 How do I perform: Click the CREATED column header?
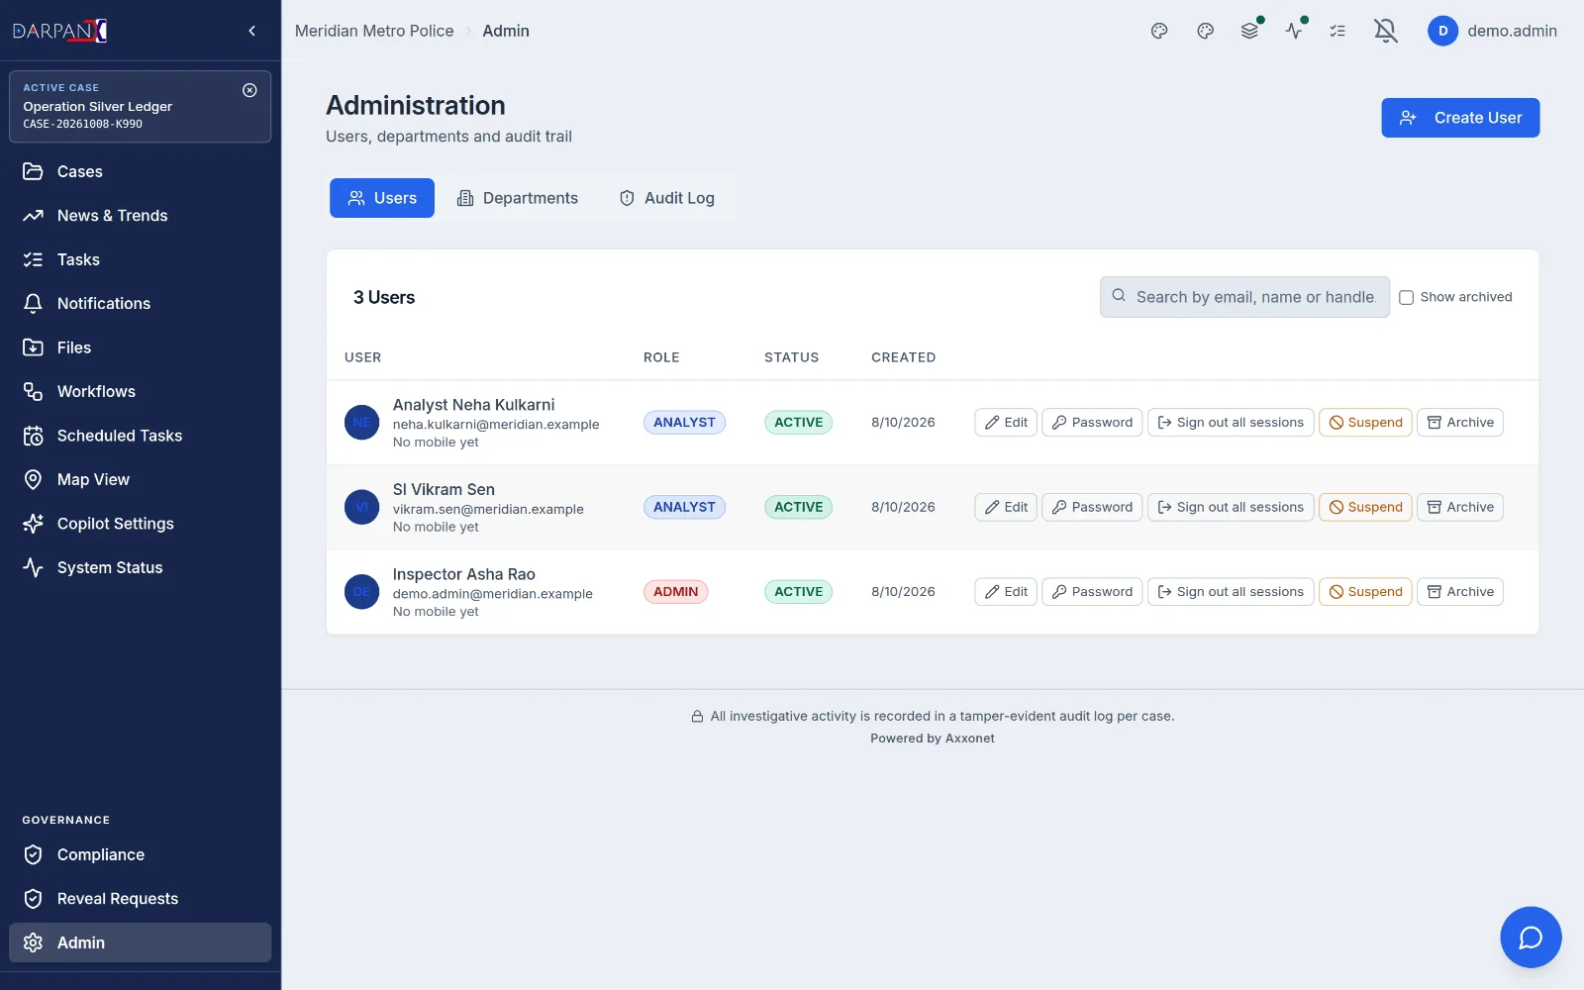point(903,357)
